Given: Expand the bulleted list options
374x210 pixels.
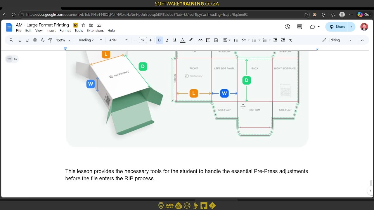Looking at the screenshot, I should coord(259,40).
